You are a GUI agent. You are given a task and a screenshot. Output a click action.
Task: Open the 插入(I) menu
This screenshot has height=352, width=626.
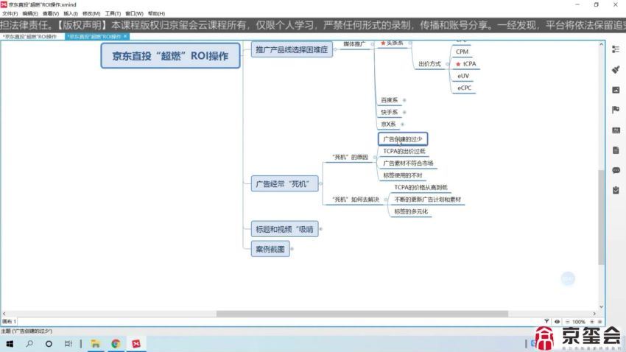coord(71,13)
